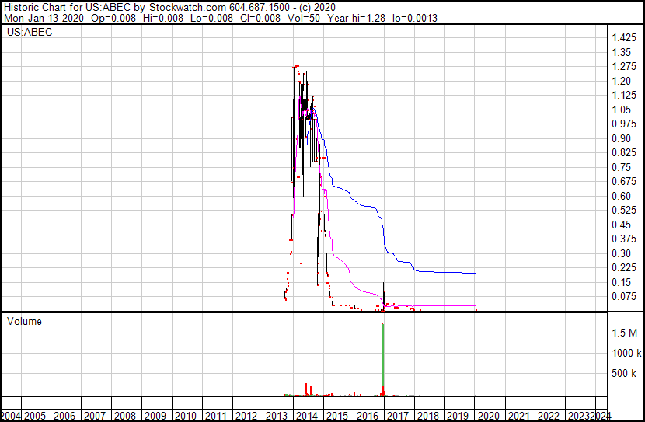Viewport: 645px width, 422px height.
Task: Click the 2011 year label on the timeline
Action: click(215, 416)
